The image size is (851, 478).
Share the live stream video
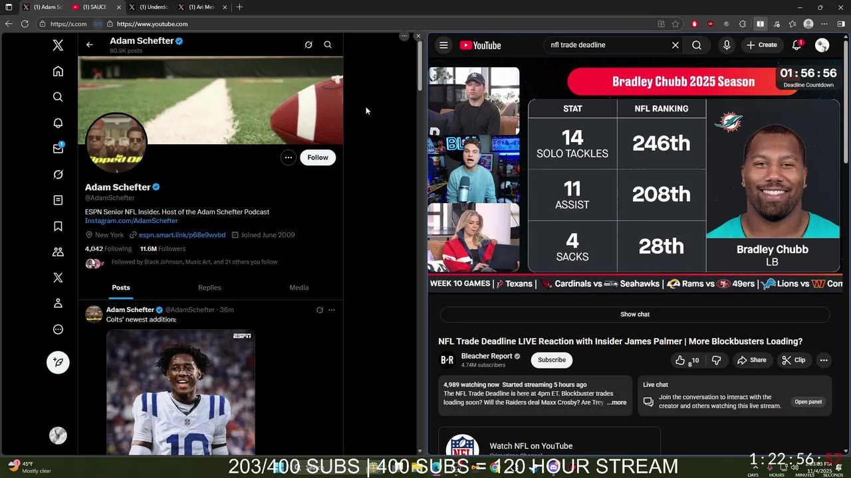(x=751, y=360)
